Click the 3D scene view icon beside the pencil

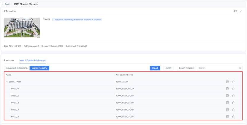pos(235,11)
